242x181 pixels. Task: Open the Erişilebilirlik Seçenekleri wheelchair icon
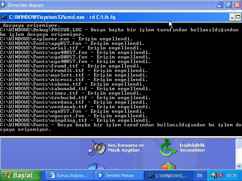[168, 147]
